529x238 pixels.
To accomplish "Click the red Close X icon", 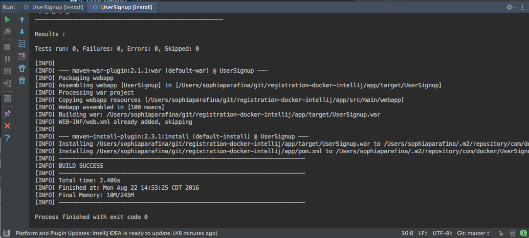I will [x=7, y=126].
